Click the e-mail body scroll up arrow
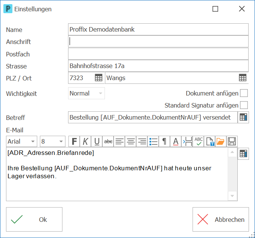 click(232, 152)
